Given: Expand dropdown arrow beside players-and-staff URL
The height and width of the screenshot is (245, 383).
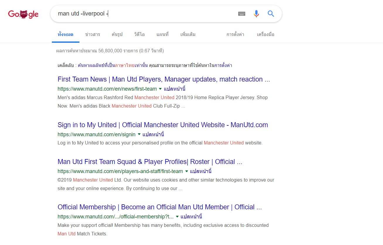Looking at the screenshot, I should pyautogui.click(x=186, y=171).
